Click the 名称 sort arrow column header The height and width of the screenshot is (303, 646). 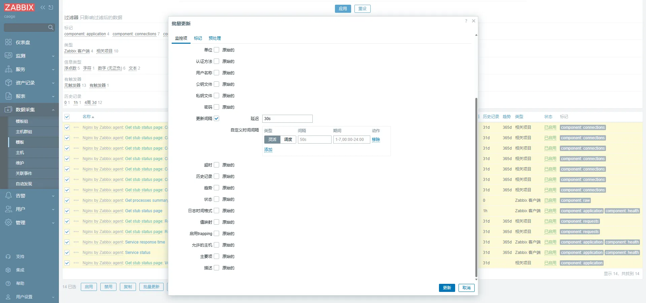[x=88, y=117]
